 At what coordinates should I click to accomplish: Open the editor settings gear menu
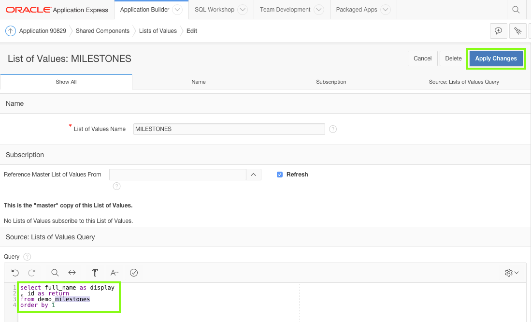(x=511, y=273)
